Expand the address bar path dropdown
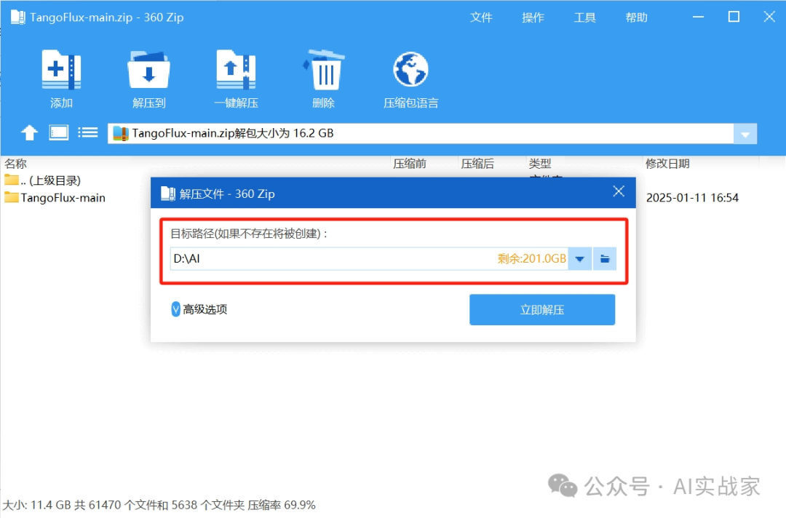The width and height of the screenshot is (786, 518). 745,135
